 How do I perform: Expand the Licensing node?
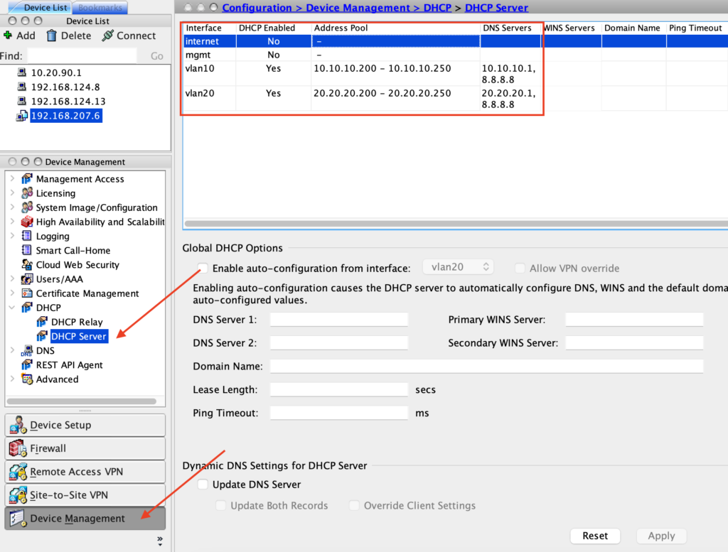point(13,193)
